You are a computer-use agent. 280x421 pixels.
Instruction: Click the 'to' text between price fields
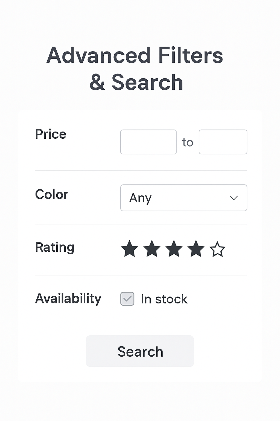188,143
